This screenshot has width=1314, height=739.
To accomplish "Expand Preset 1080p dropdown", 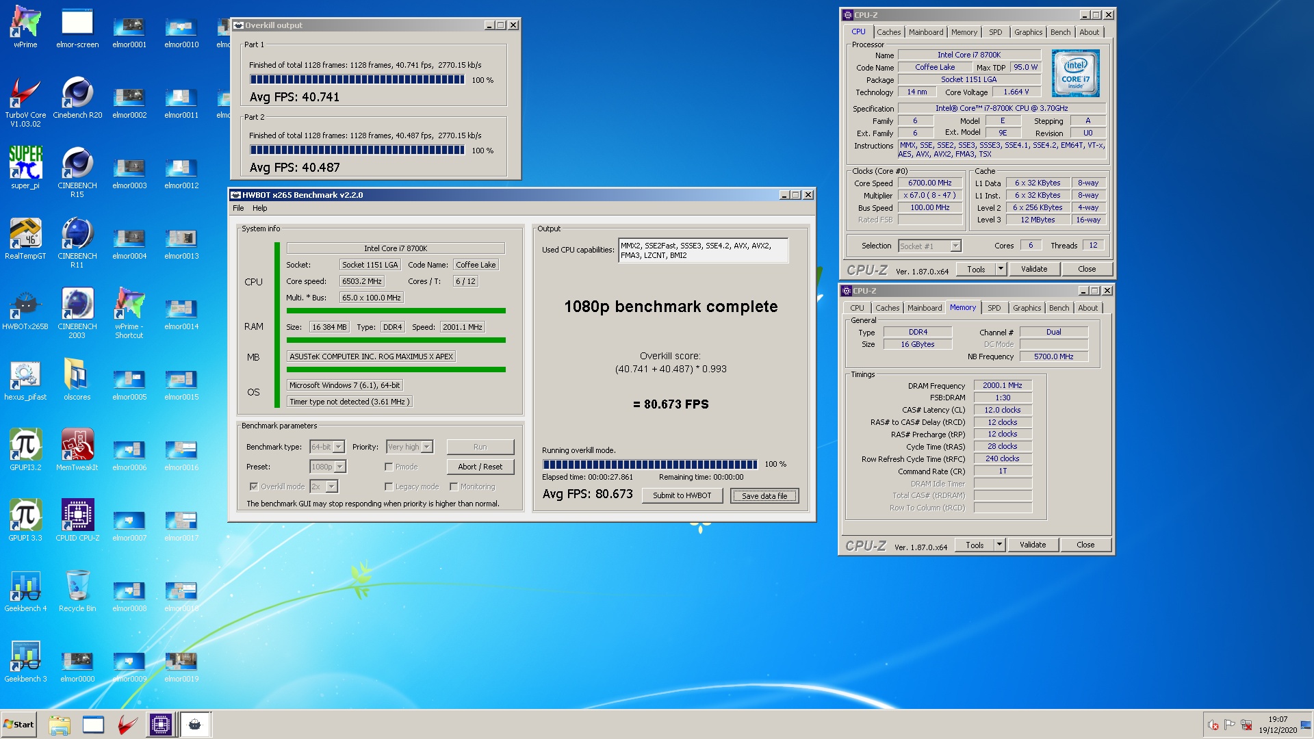I will (x=340, y=467).
